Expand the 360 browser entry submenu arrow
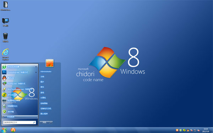 click(x=36, y=67)
